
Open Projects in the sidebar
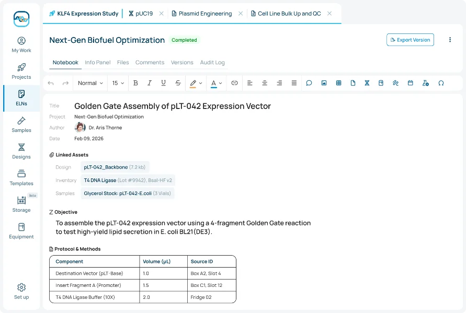coord(21,71)
